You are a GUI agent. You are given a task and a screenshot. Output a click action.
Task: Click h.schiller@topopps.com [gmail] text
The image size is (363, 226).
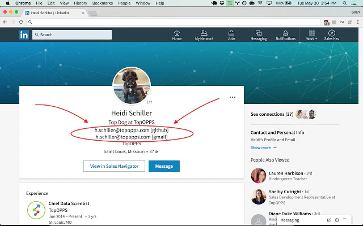click(132, 137)
